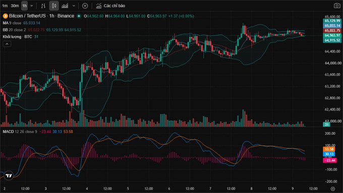The image size is (343, 193).
Task: Click the date 7 on time axis
Action: pyautogui.click(x=210, y=188)
